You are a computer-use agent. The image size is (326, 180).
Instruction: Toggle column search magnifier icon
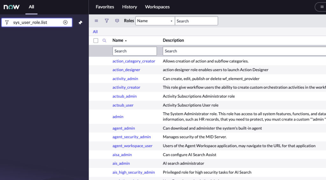click(x=104, y=40)
